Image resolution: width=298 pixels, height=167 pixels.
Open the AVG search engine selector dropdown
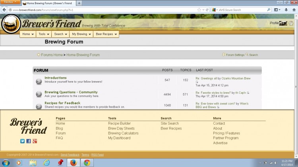coord(215,10)
